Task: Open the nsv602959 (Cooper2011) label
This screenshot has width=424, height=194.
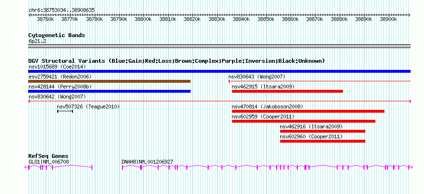Action: (x=263, y=116)
